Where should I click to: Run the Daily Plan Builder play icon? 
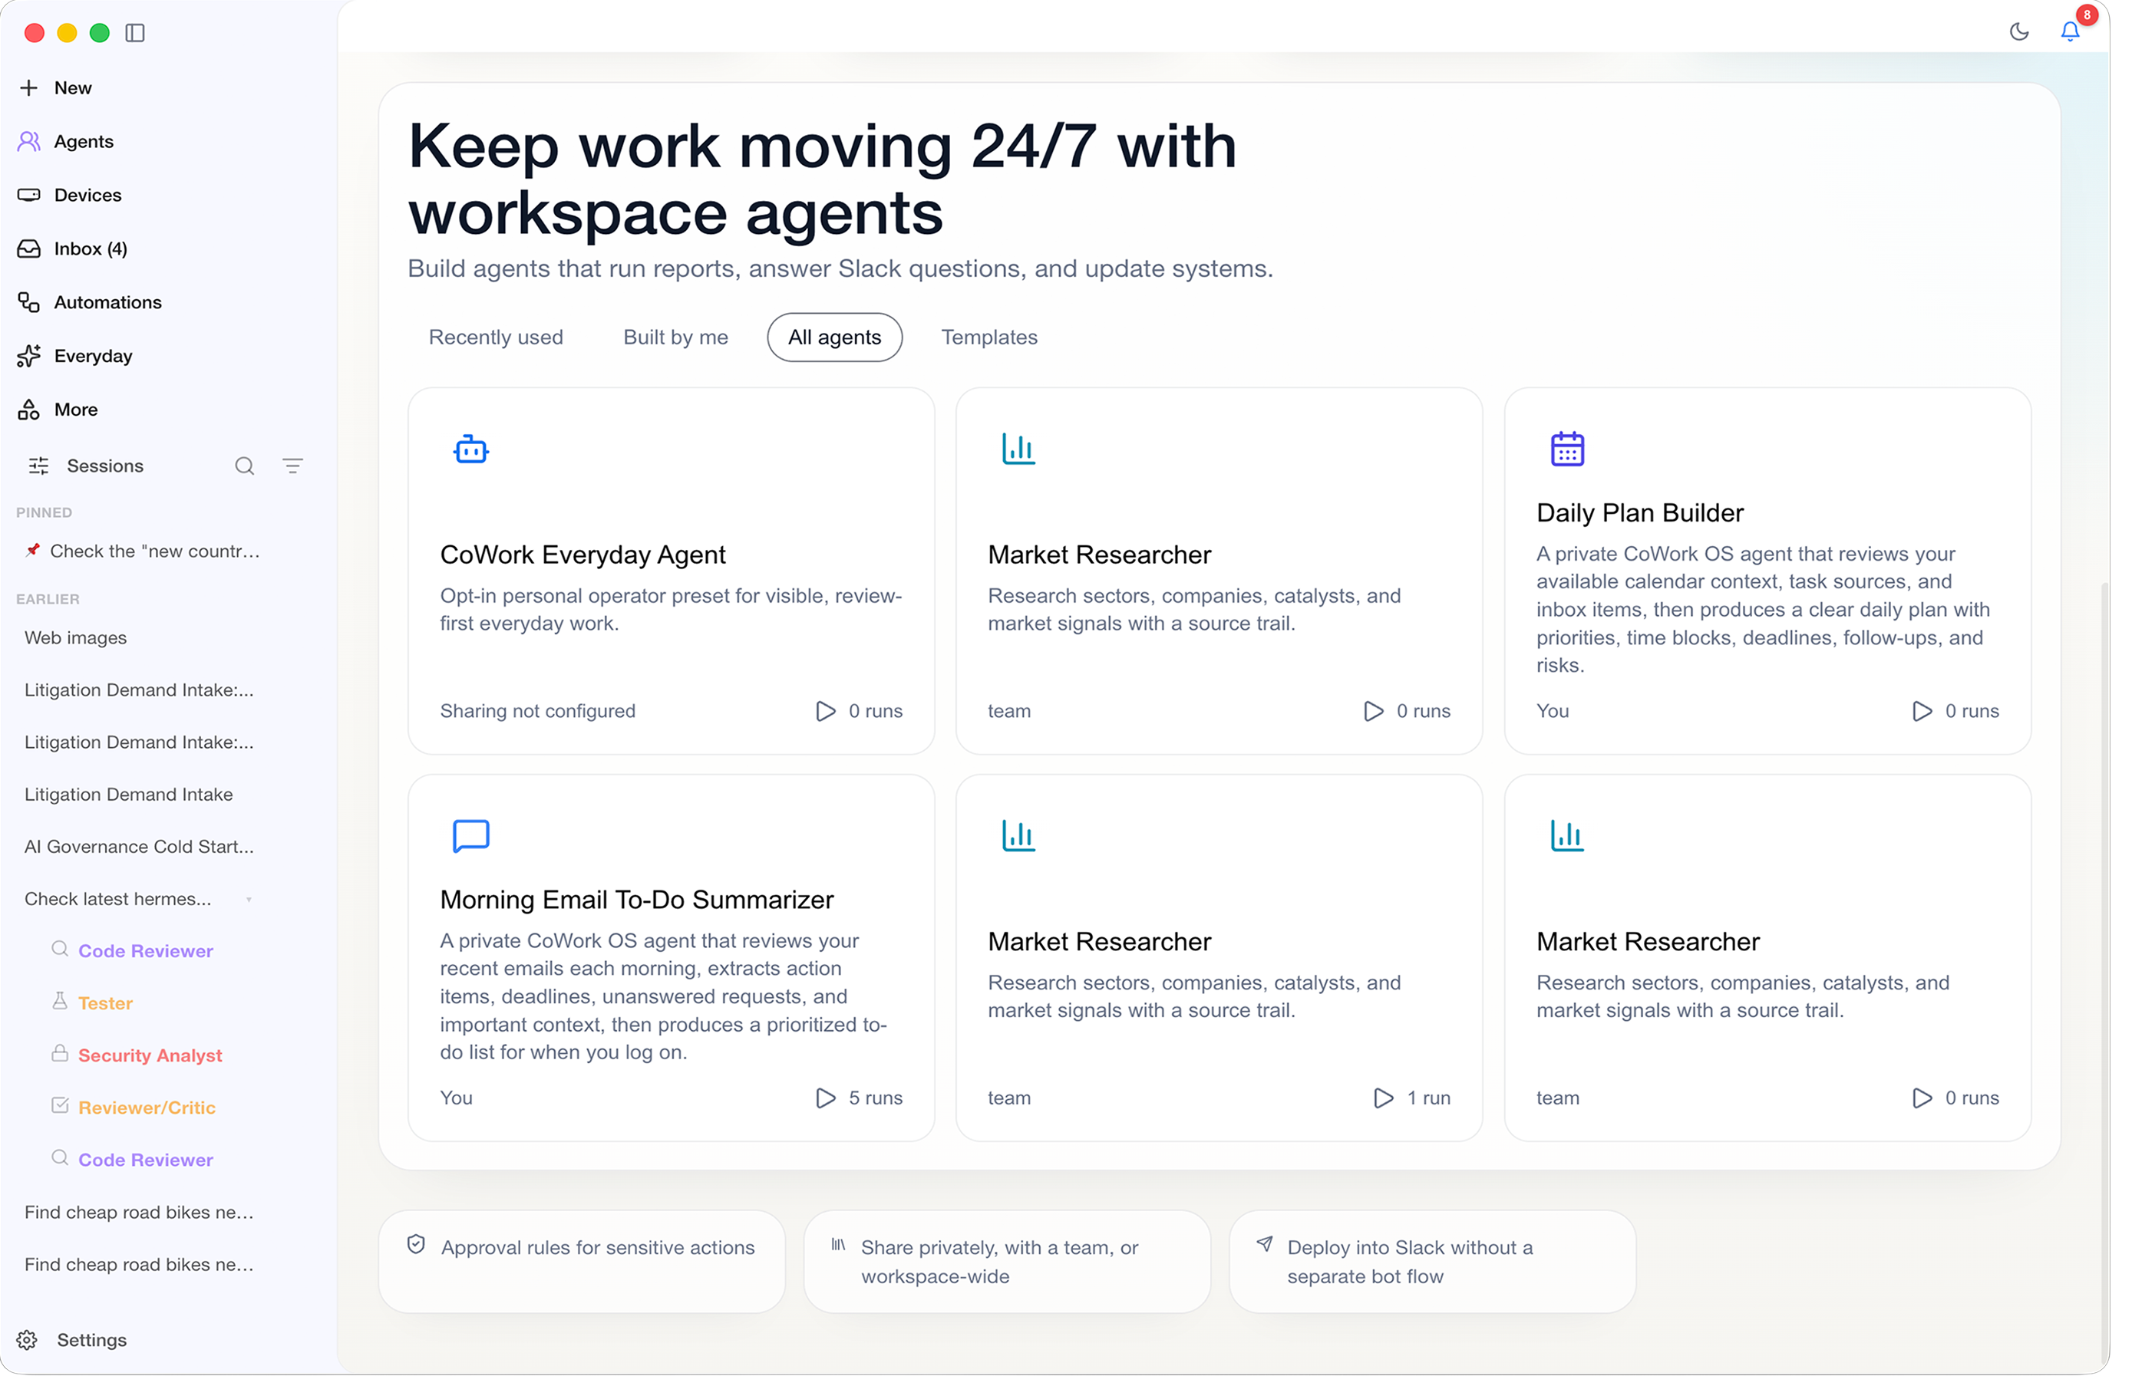[1921, 711]
